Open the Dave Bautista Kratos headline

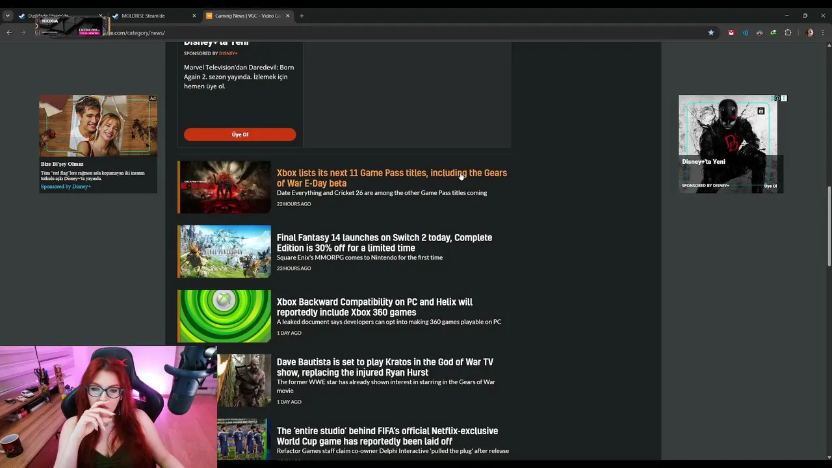(385, 367)
